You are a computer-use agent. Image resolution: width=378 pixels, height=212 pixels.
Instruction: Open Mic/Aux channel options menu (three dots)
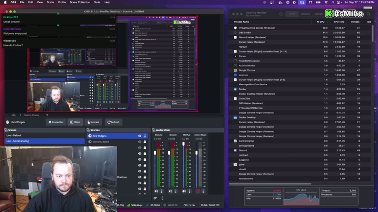189,191
